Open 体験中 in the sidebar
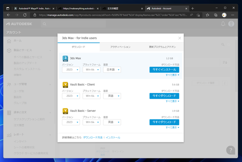This screenshot has width=242, height=162. pos(18,75)
